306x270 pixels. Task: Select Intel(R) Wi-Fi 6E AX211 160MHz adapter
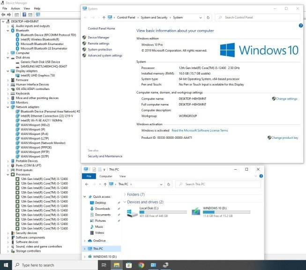[41, 120]
